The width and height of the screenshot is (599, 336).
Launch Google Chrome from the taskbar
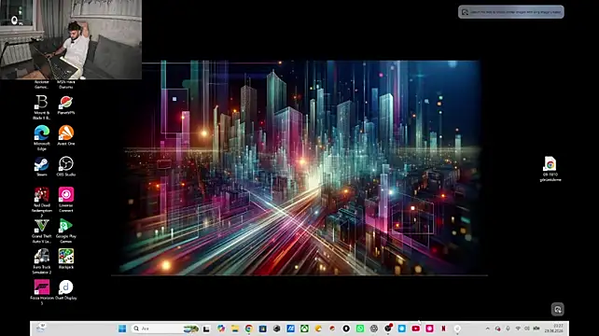tap(249, 329)
